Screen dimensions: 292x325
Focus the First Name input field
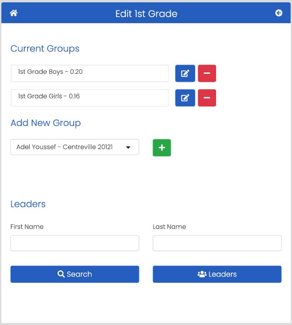75,243
